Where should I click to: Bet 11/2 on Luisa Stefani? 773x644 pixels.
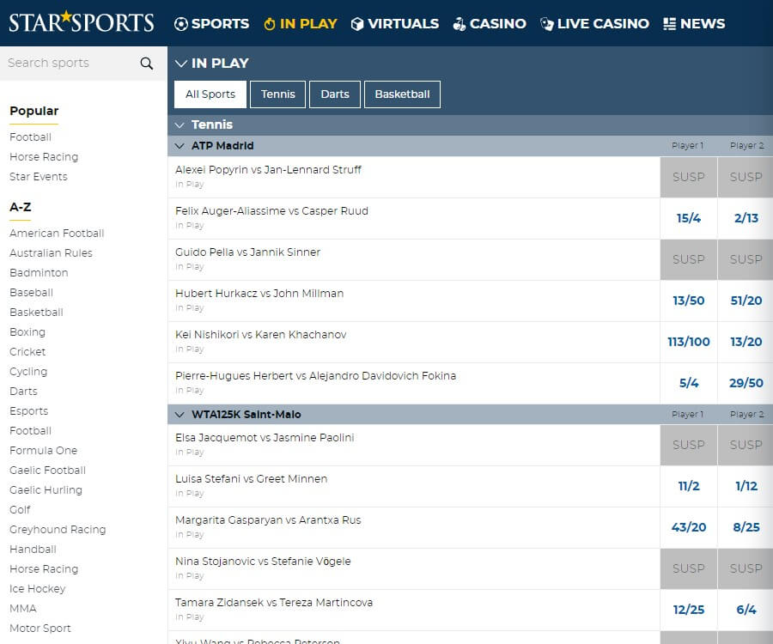coord(689,486)
